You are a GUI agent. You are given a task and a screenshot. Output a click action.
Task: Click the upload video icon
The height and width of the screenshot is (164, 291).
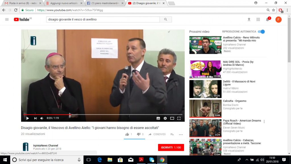[249, 19]
